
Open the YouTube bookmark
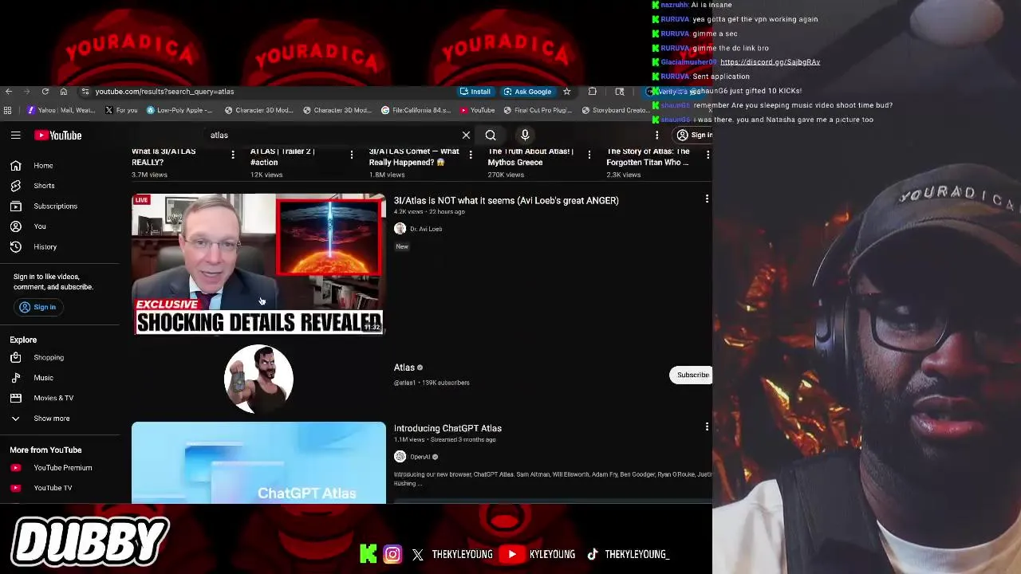(478, 111)
